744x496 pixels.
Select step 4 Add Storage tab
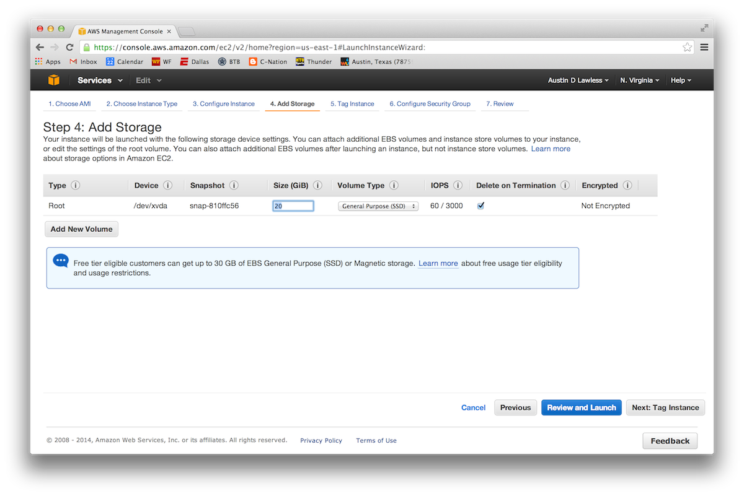[x=292, y=104]
